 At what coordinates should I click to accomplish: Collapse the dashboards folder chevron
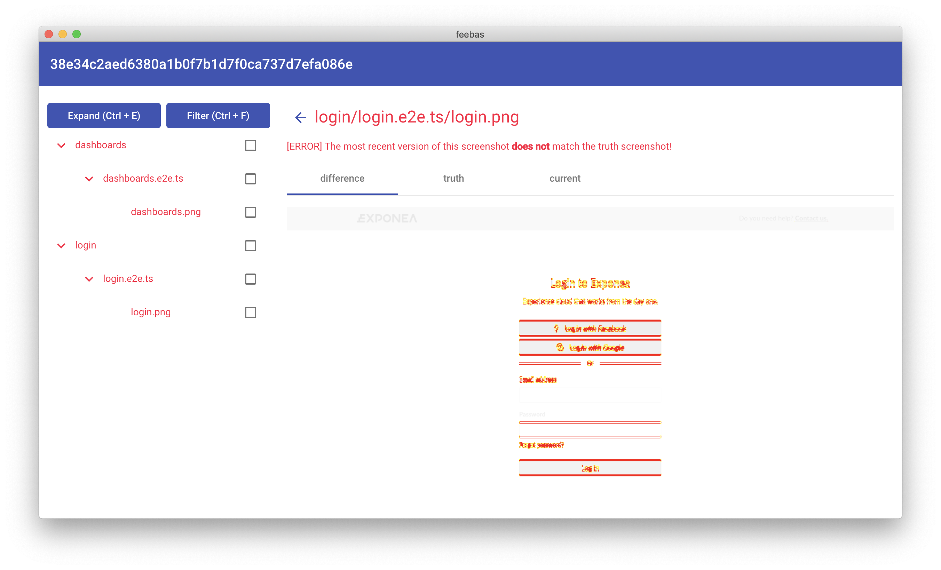61,145
